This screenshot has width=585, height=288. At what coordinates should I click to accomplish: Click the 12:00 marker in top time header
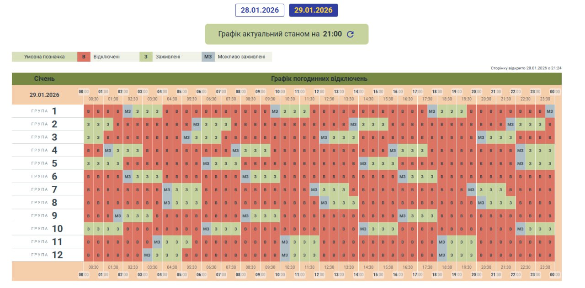pos(319,92)
